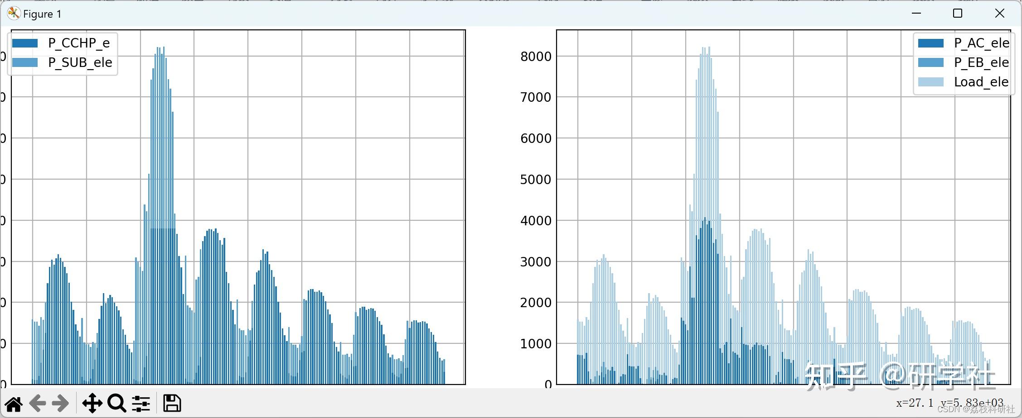
Task: Click the 7000 y-axis tick label
Action: [x=536, y=97]
